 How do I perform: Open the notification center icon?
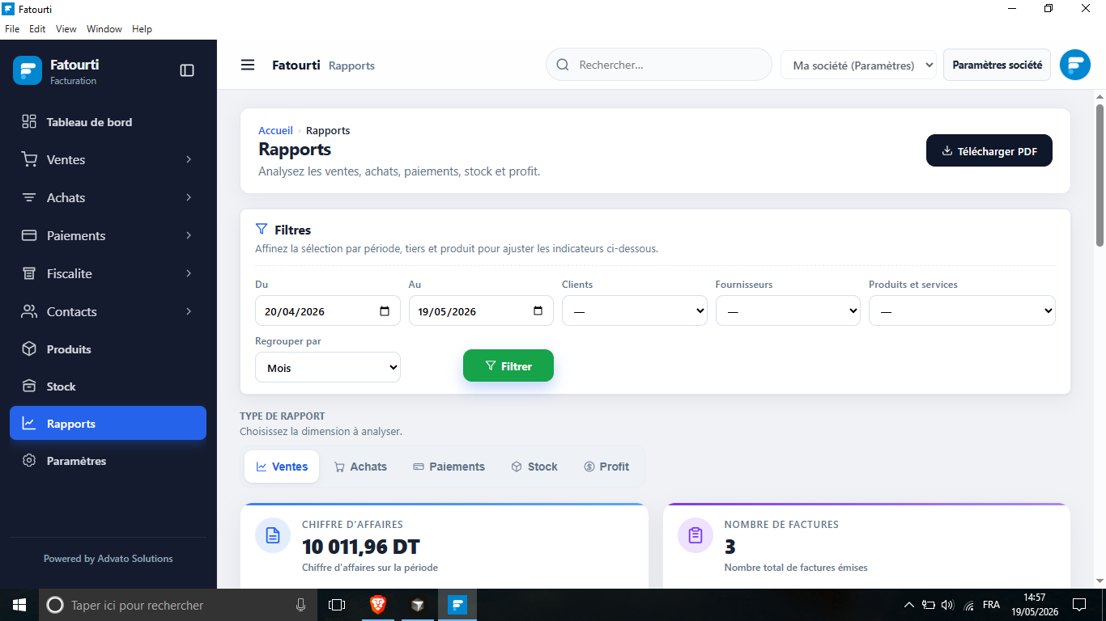[1079, 605]
